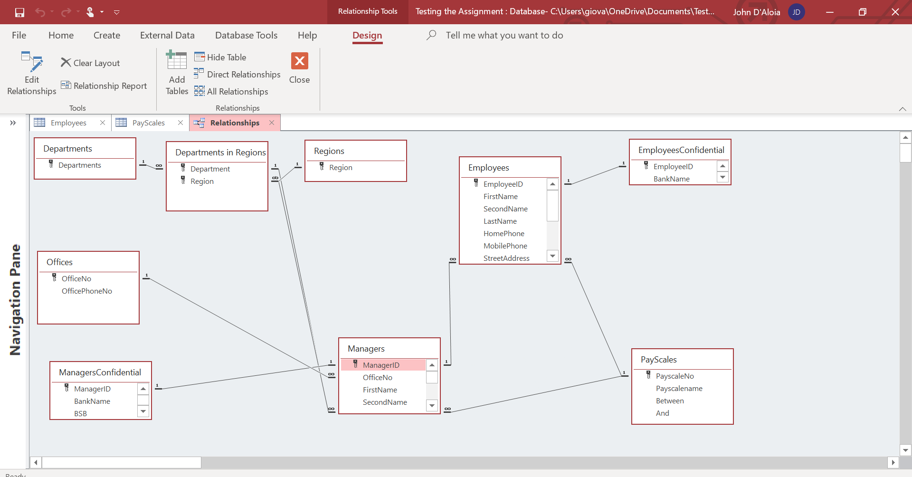The image size is (912, 477).
Task: Click Clear Layout in the Tools group
Action: (90, 63)
